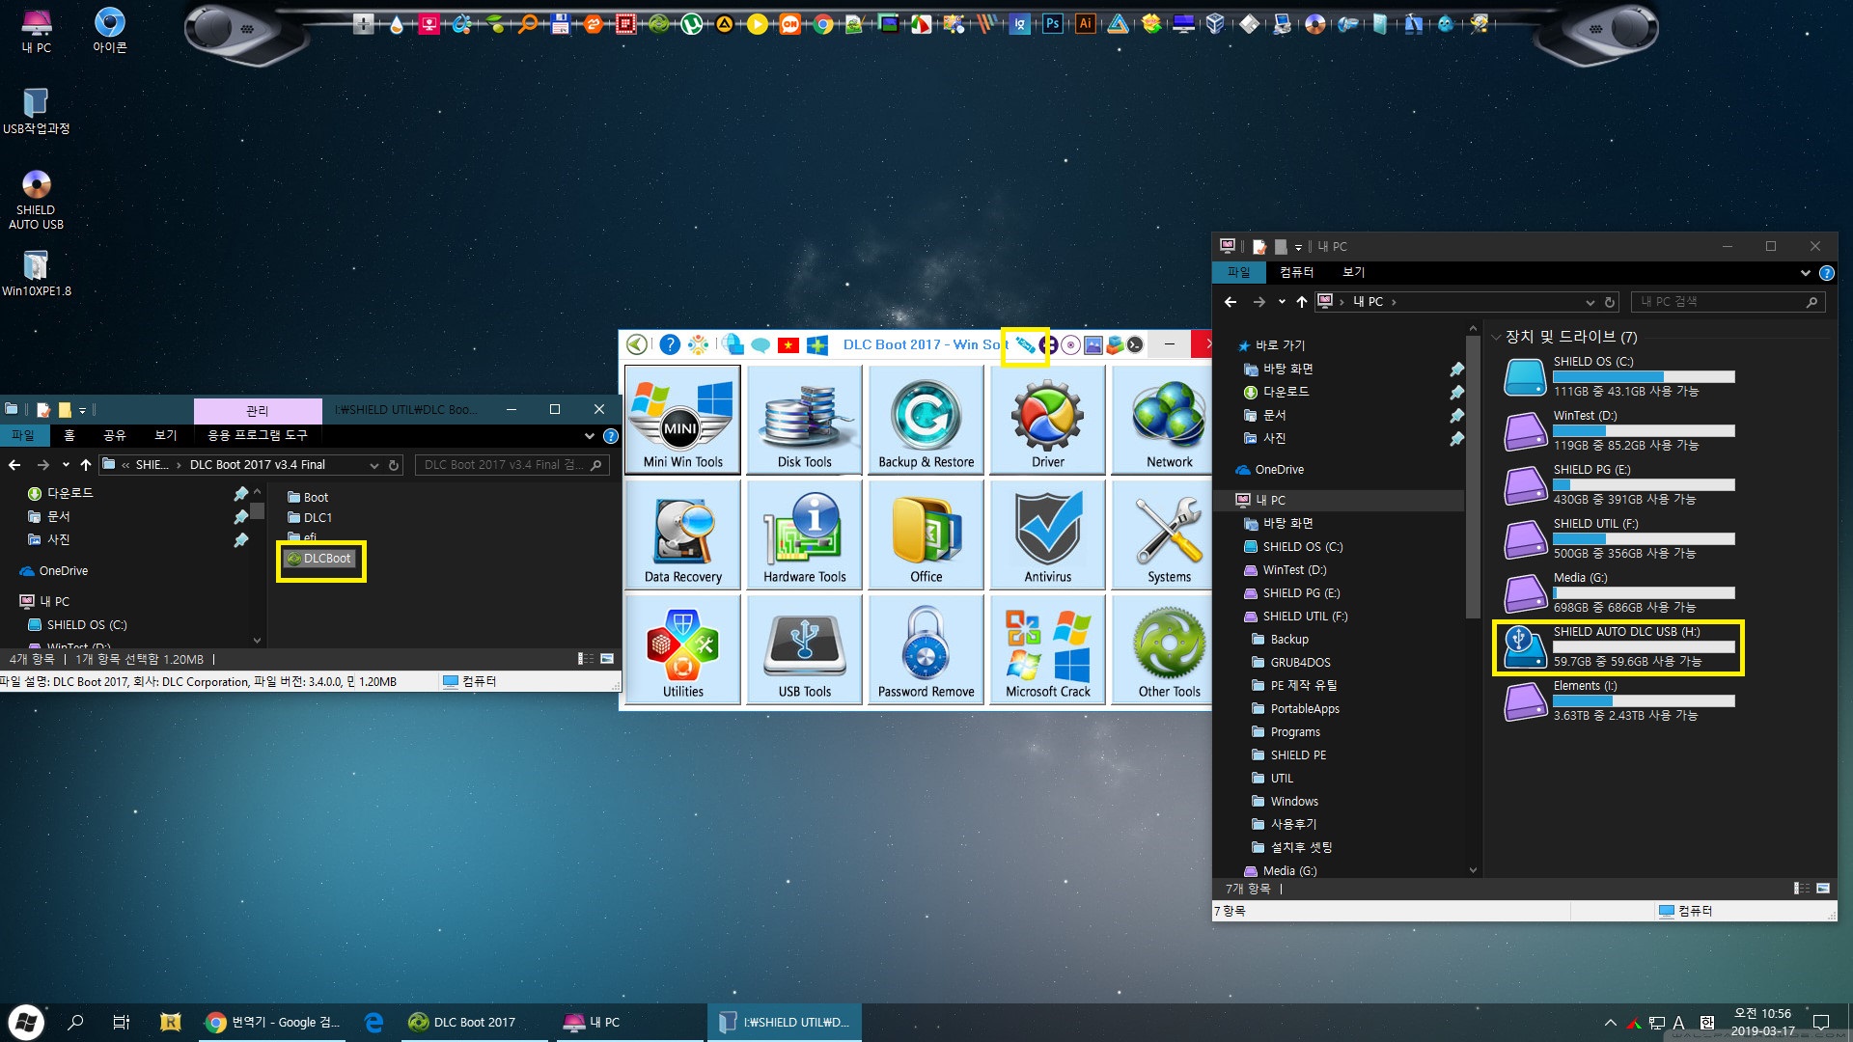Open the Disk Tools category

[x=804, y=420]
